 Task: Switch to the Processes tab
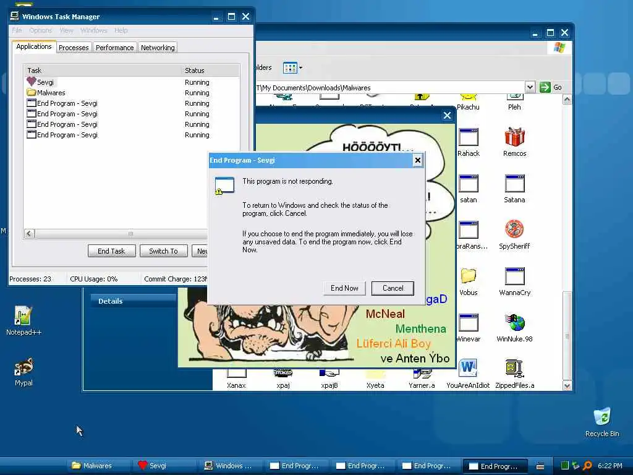74,48
